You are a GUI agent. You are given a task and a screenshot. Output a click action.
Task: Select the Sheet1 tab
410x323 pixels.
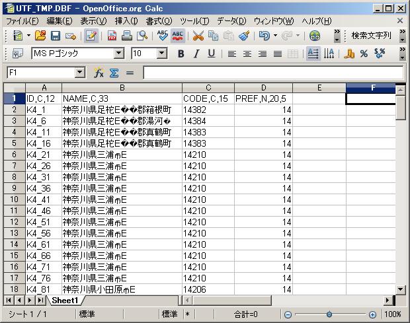[65, 300]
